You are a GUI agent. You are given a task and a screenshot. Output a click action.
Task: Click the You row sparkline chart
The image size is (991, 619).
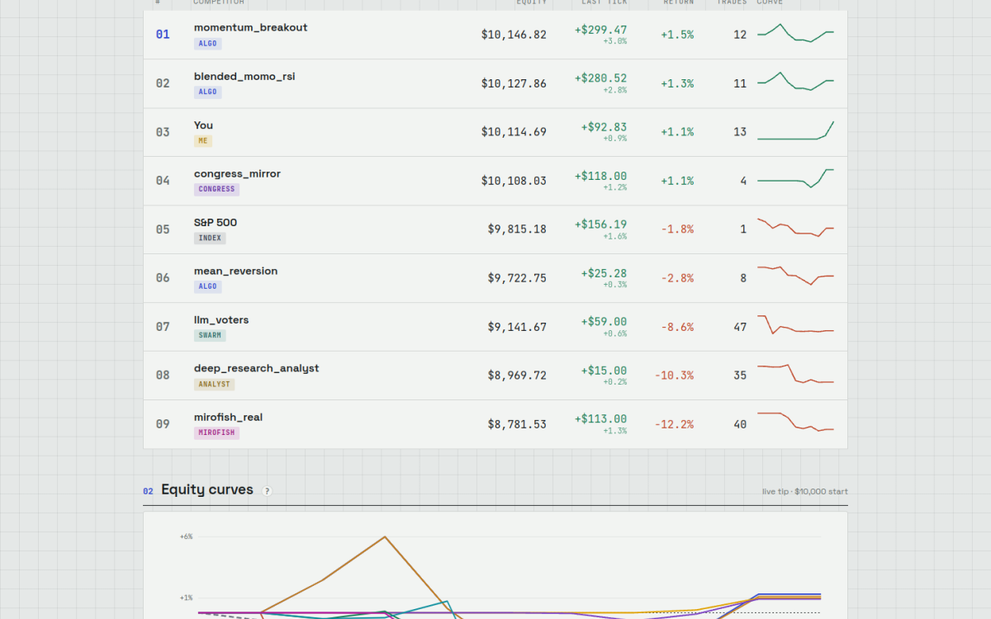[x=795, y=131]
